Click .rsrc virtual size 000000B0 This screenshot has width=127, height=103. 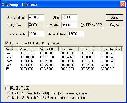click(27, 65)
